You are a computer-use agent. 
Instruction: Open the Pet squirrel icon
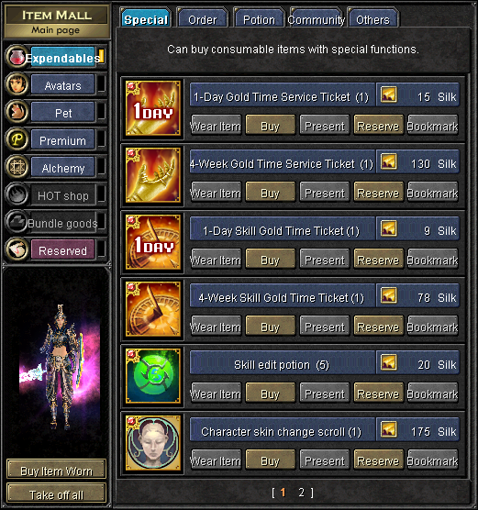(x=17, y=112)
